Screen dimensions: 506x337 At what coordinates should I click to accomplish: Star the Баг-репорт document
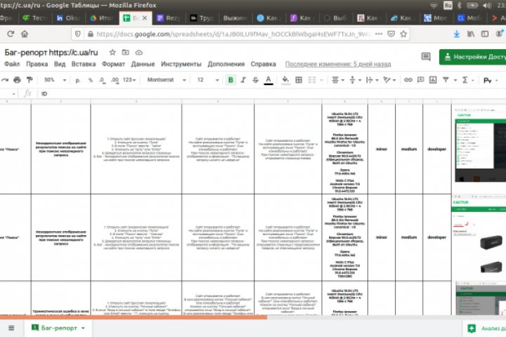tap(112, 52)
